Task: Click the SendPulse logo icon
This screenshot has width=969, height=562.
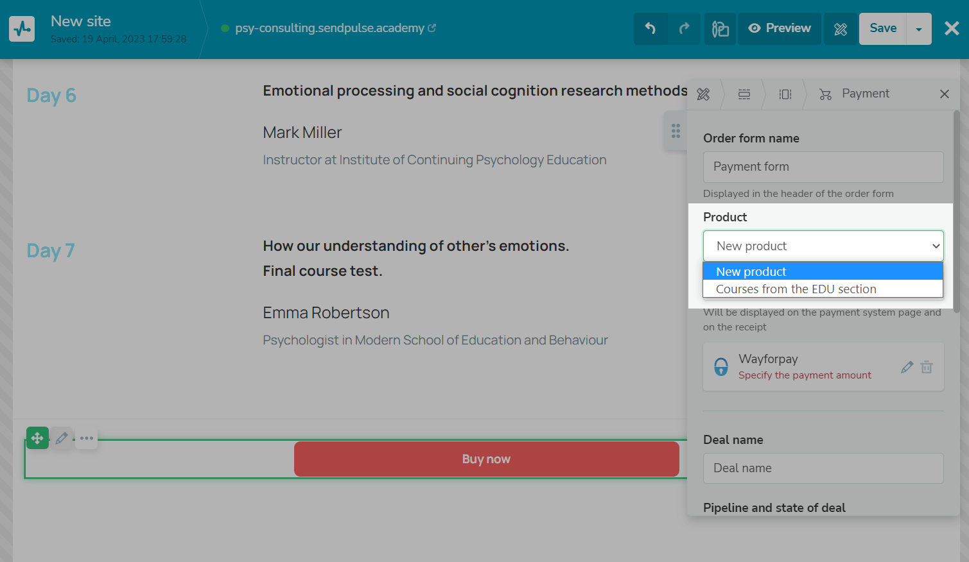Action: point(22,29)
